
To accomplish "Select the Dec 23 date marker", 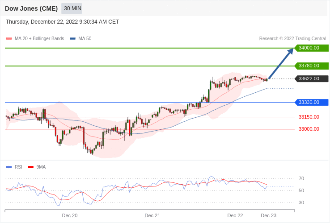I will coord(269,215).
